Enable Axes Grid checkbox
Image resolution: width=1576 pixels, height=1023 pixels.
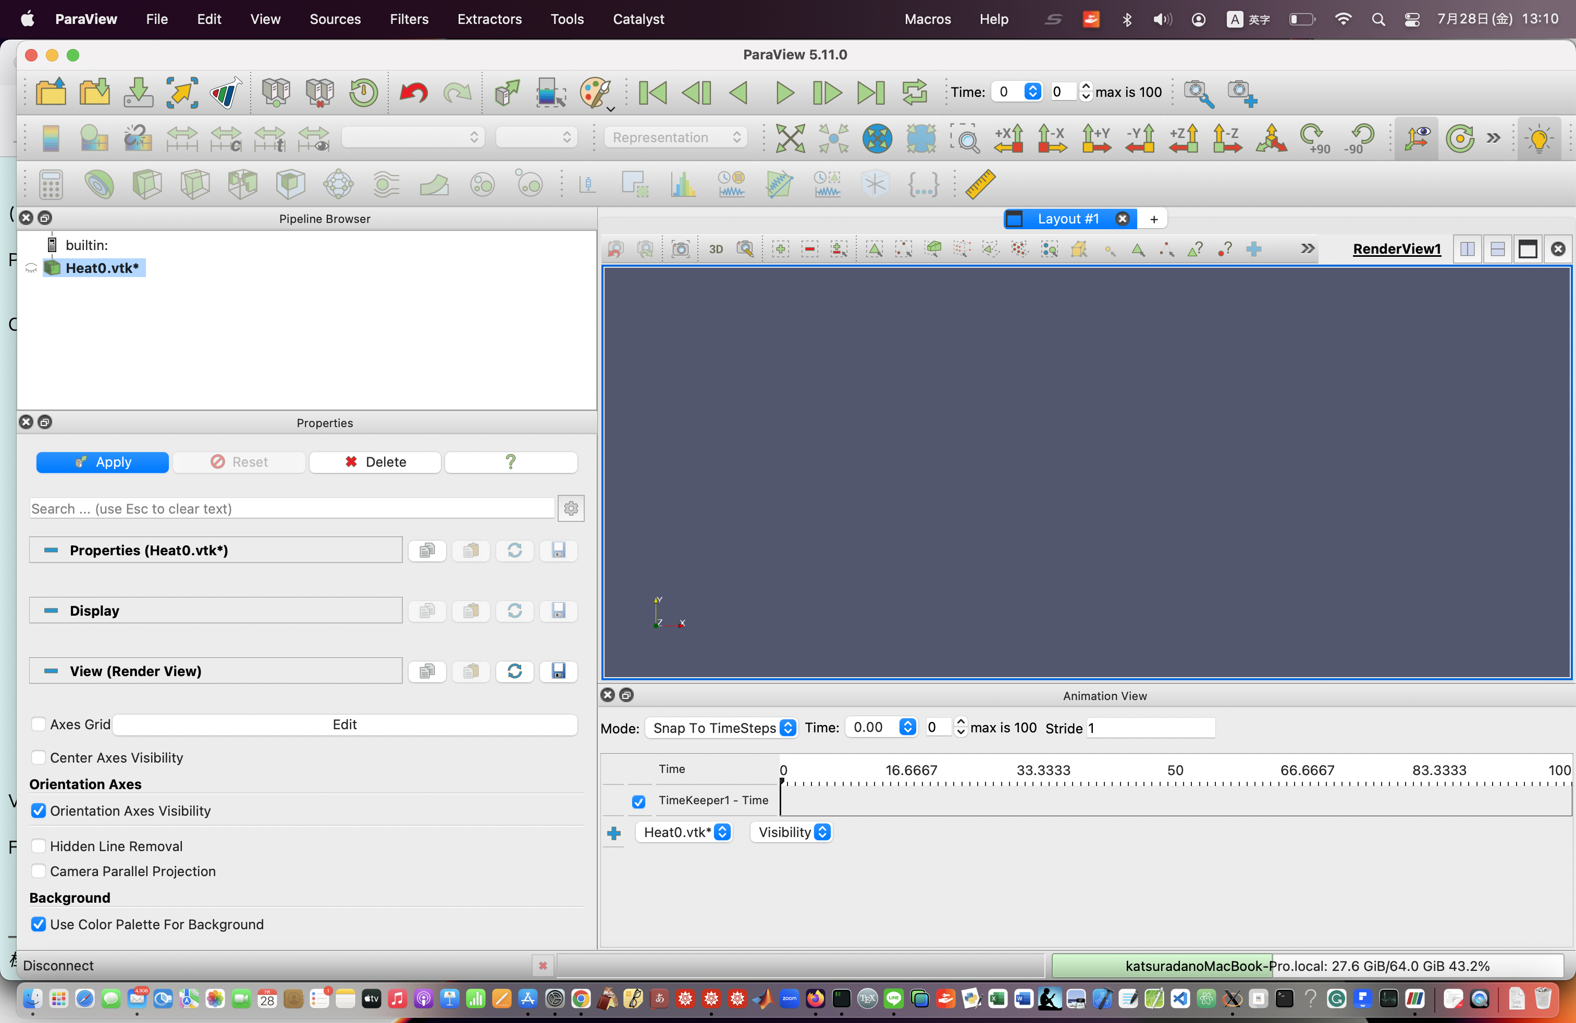39,725
